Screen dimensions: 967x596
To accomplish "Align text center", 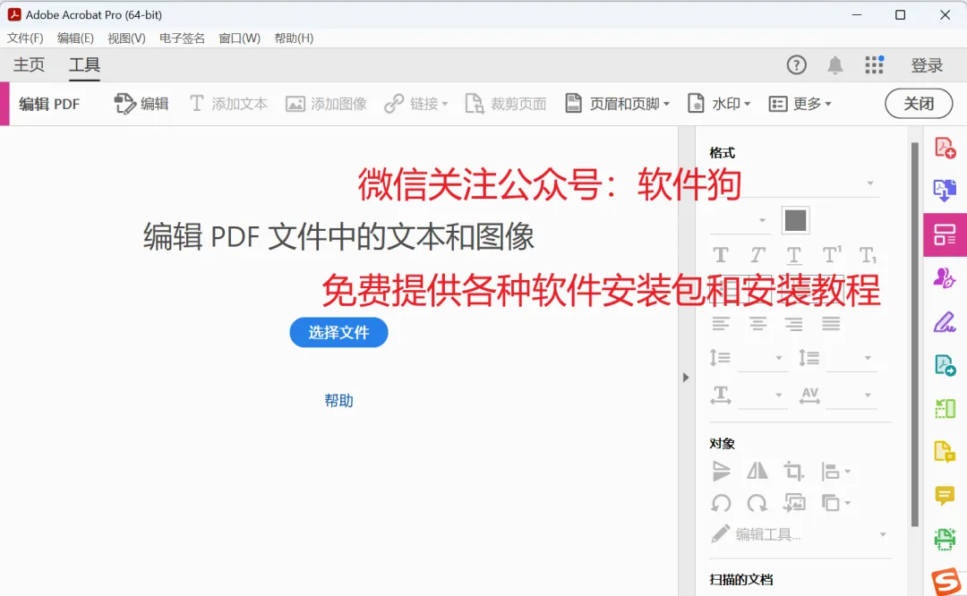I will coord(757,323).
